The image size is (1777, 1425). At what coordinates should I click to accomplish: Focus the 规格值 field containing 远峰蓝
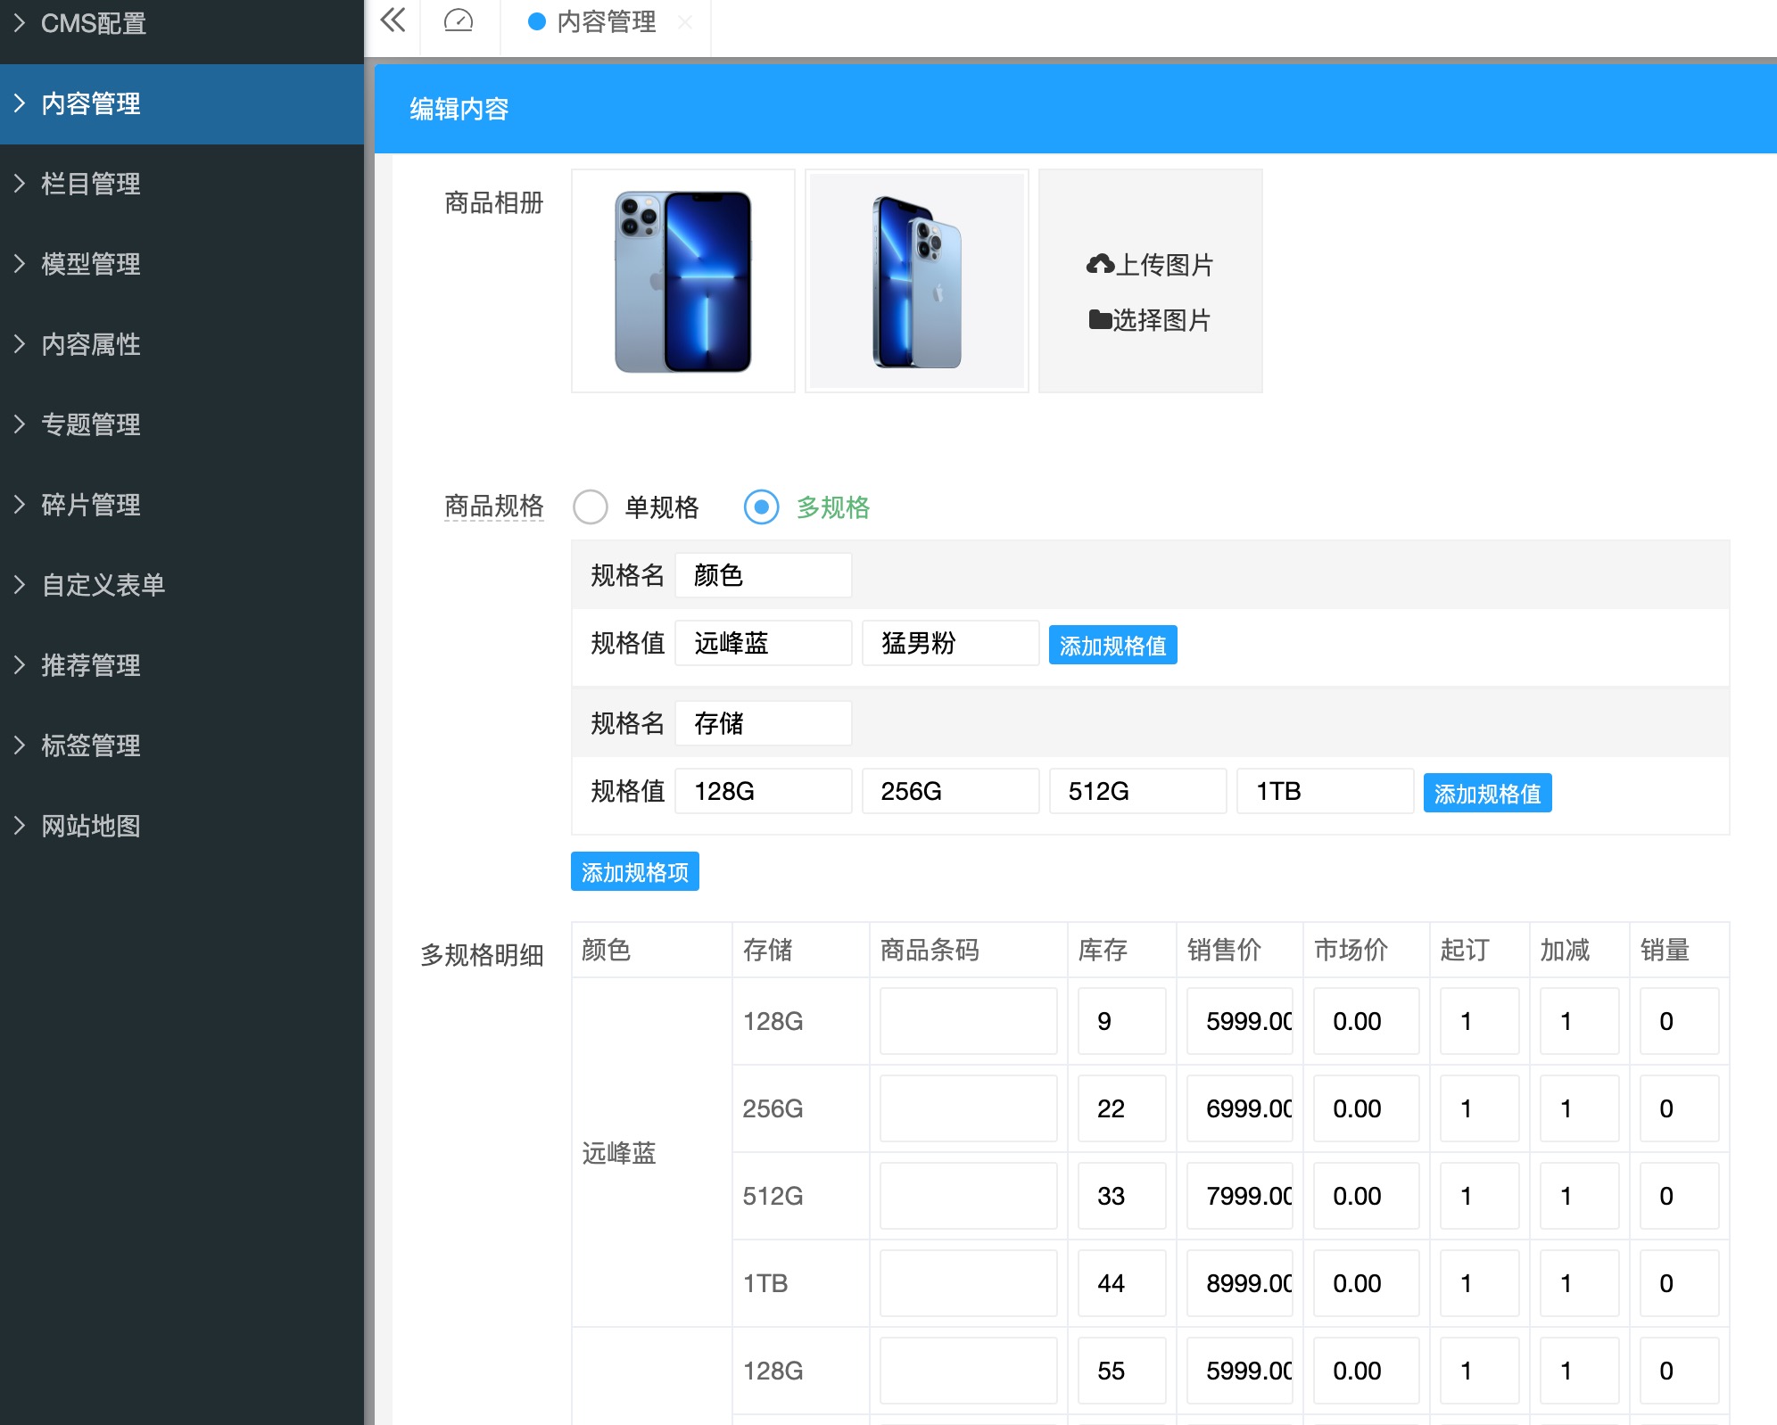click(764, 643)
